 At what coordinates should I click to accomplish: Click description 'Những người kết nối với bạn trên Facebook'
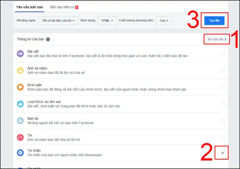60,123
